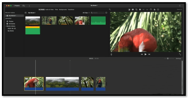Toggle the libraries sidebar icon
The width and height of the screenshot is (188, 98).
tap(26, 13)
